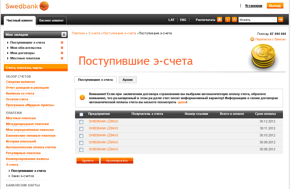Open Мои обязательства bookmark

(x=26, y=48)
